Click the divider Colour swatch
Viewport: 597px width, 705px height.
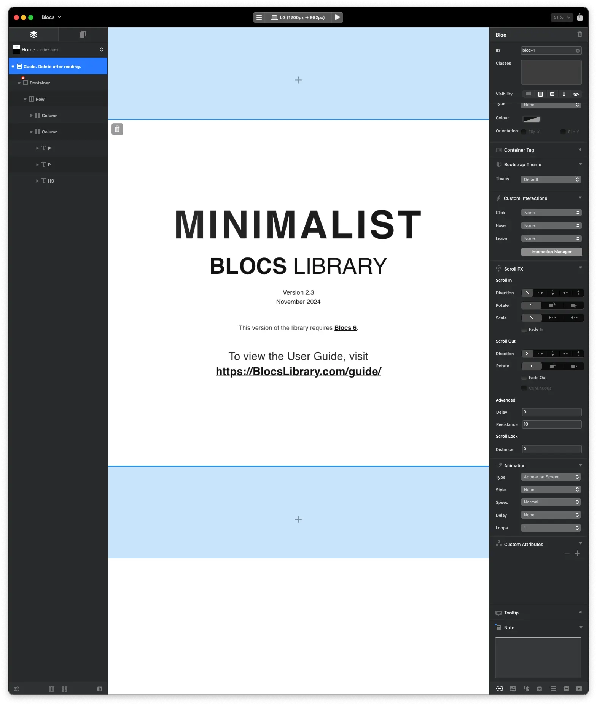(x=531, y=119)
